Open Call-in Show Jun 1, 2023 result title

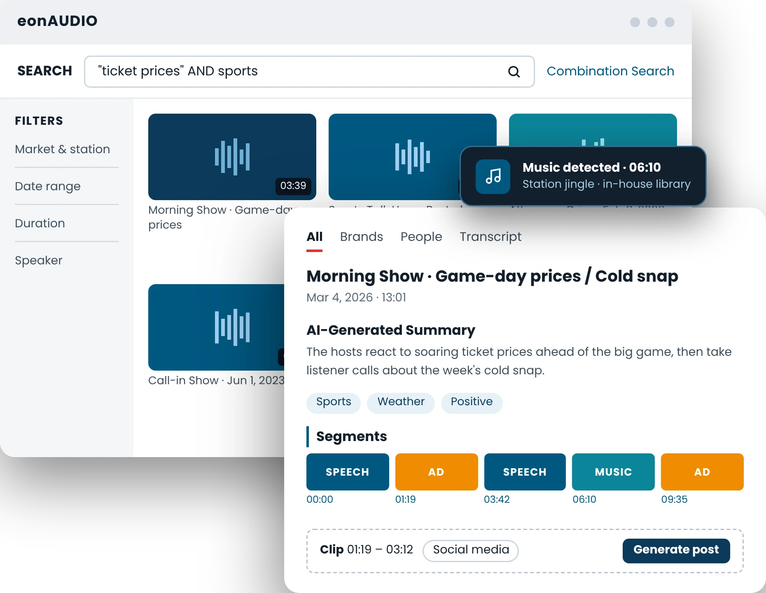tap(216, 380)
